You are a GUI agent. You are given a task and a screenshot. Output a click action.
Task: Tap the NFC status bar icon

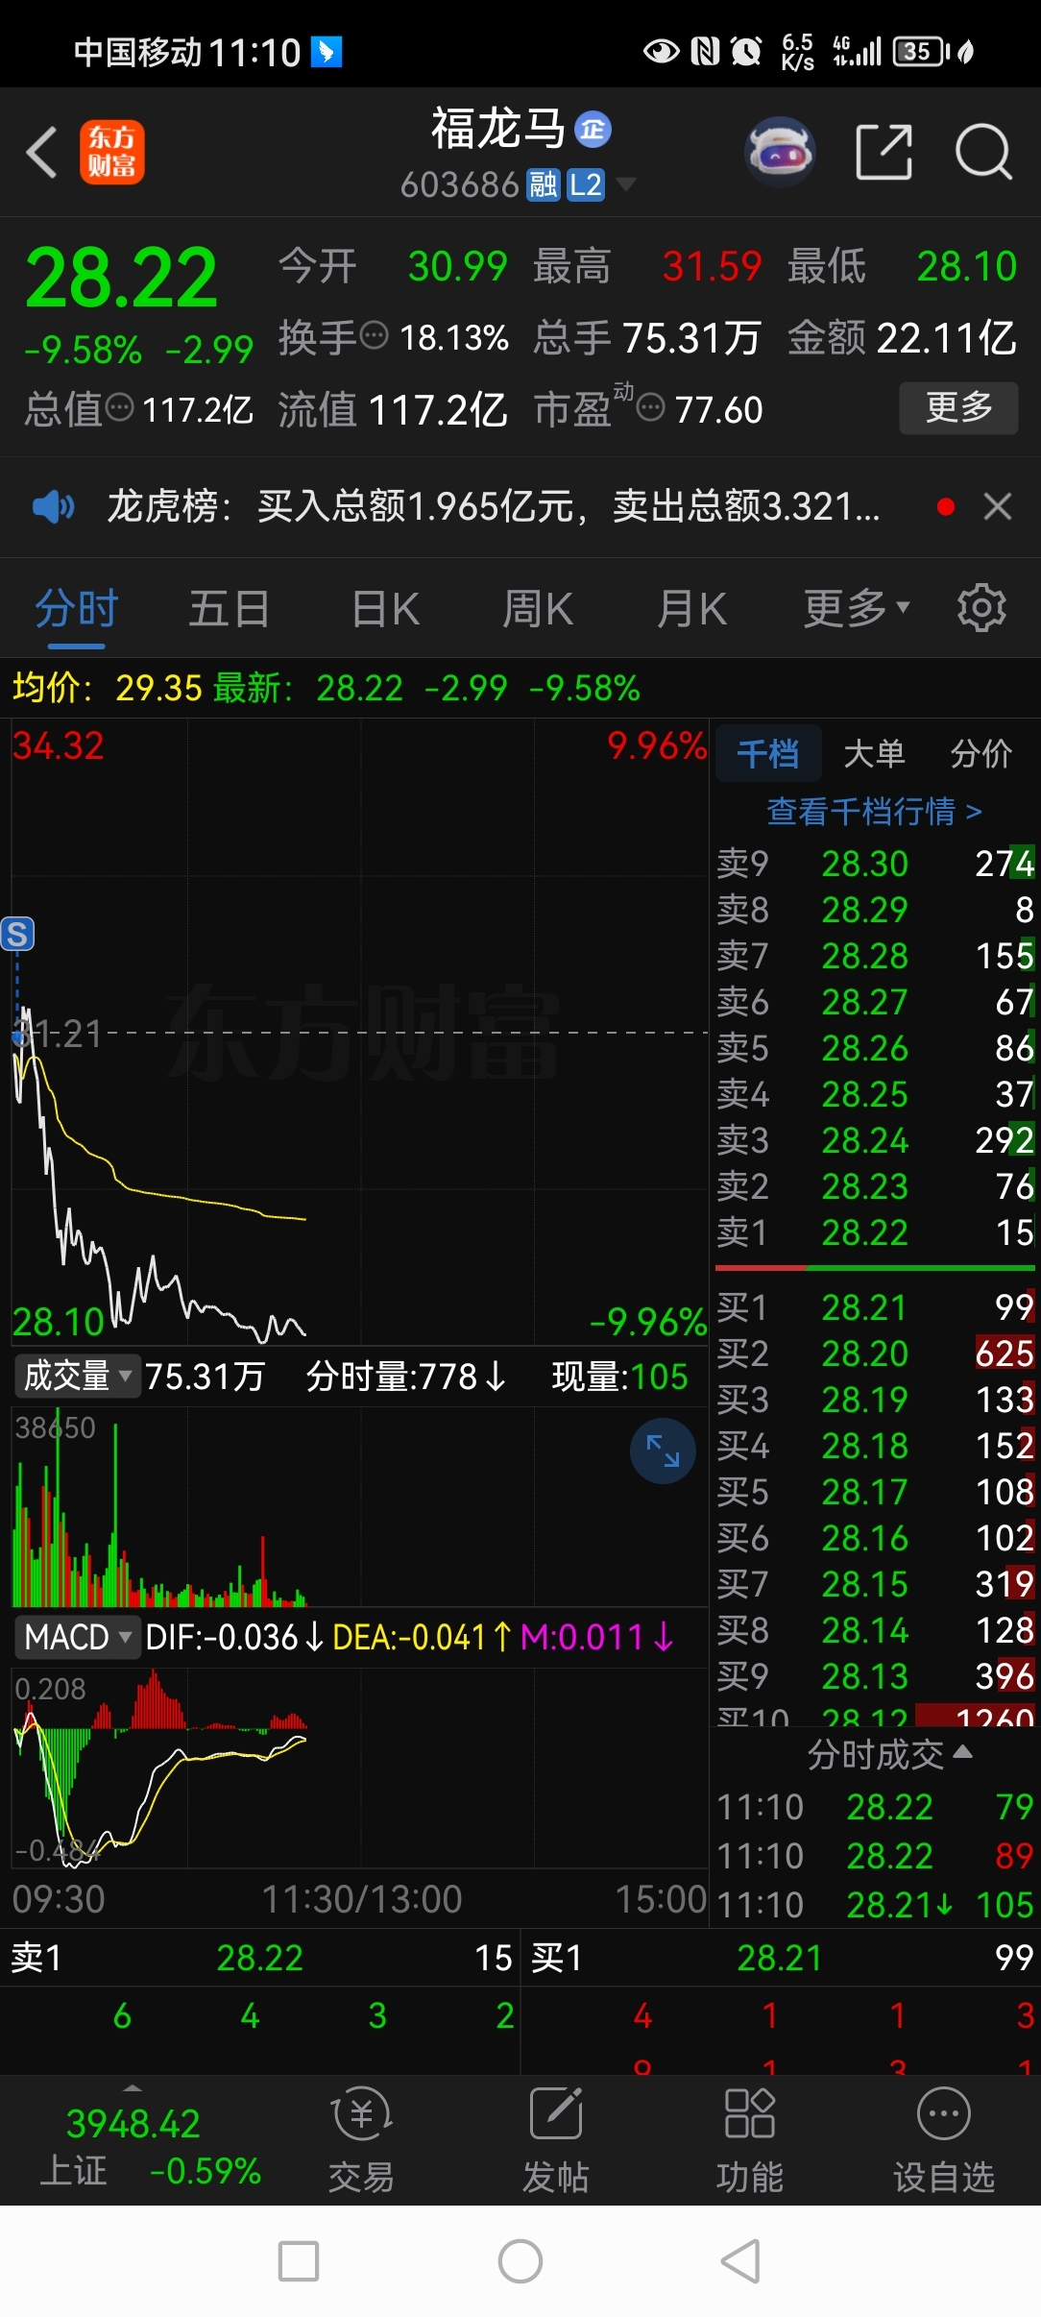705,51
